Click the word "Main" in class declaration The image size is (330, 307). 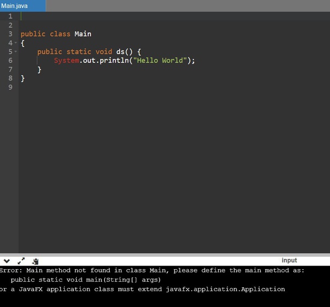click(x=83, y=34)
